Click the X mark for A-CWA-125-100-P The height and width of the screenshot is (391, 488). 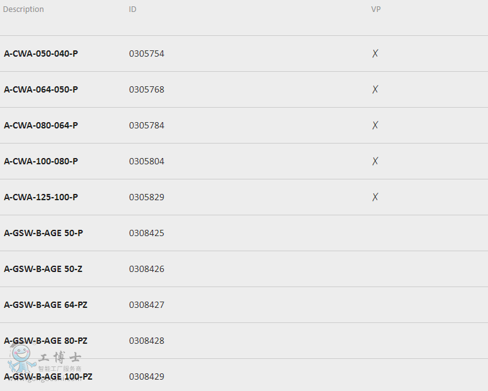point(375,196)
